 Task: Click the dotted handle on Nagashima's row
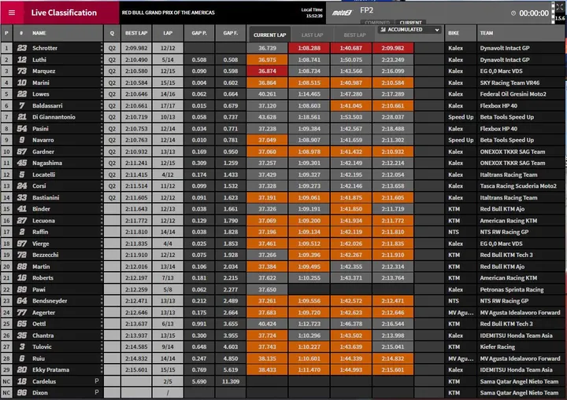pyautogui.click(x=102, y=163)
